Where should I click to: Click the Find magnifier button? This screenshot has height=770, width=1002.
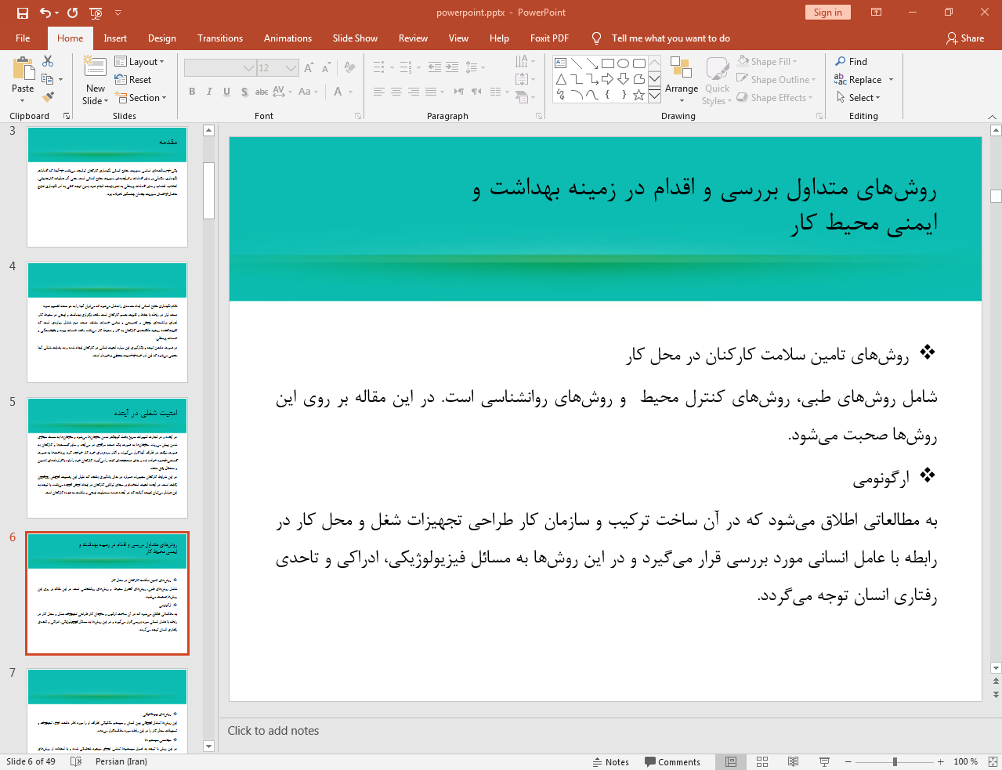coord(851,62)
